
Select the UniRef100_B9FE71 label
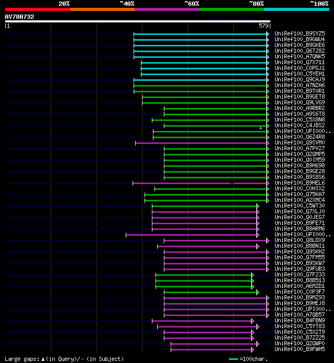pos(300,223)
